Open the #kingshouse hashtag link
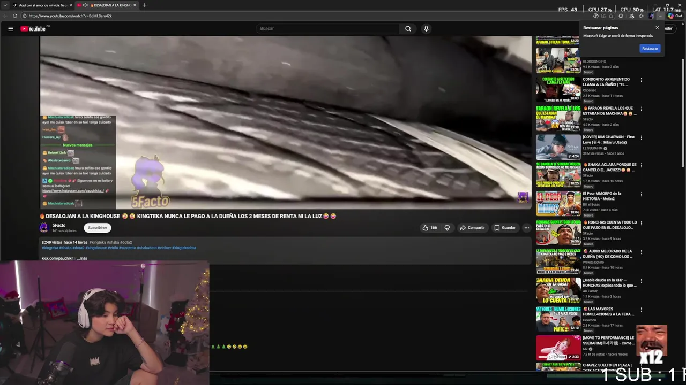 (96, 248)
